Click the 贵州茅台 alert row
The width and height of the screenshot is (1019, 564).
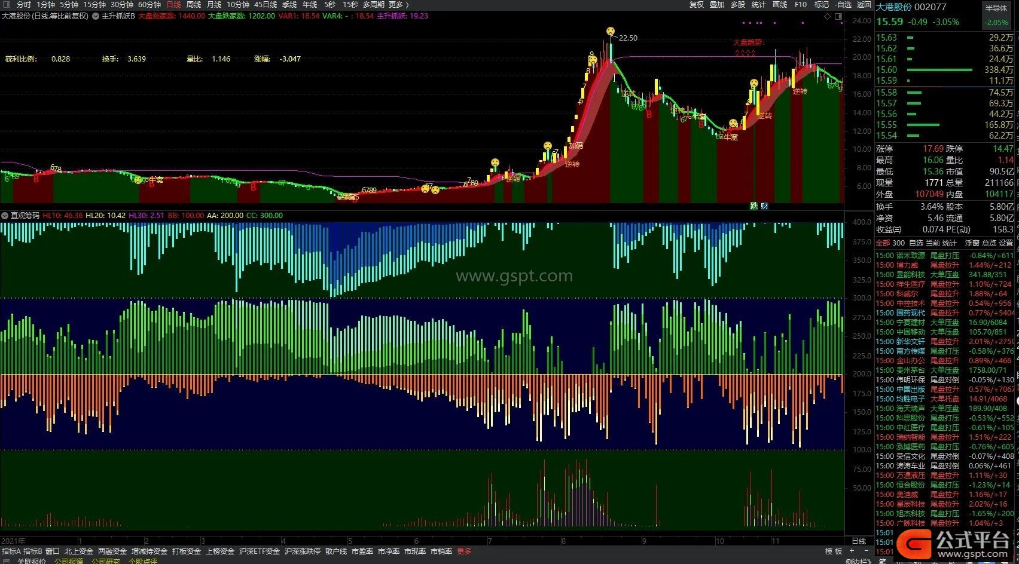point(945,370)
